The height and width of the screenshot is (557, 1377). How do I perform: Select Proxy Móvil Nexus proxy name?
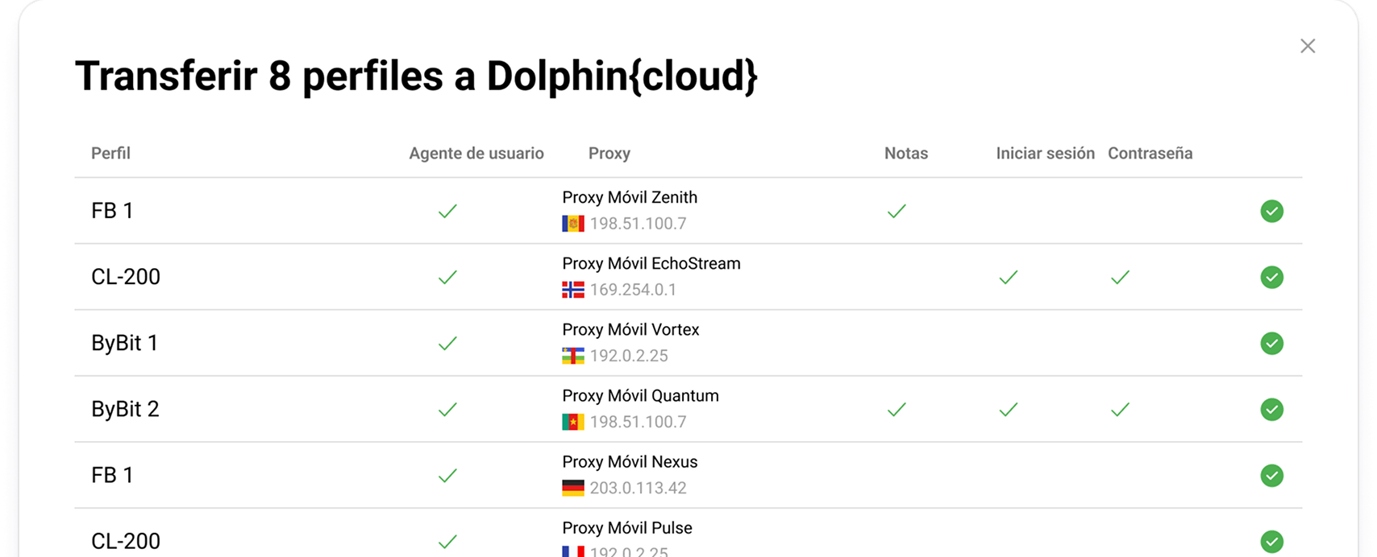click(630, 462)
